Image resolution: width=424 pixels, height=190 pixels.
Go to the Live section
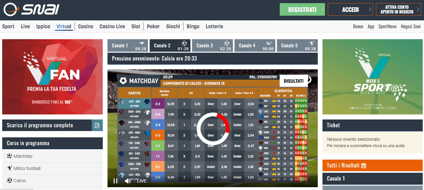coord(25,26)
